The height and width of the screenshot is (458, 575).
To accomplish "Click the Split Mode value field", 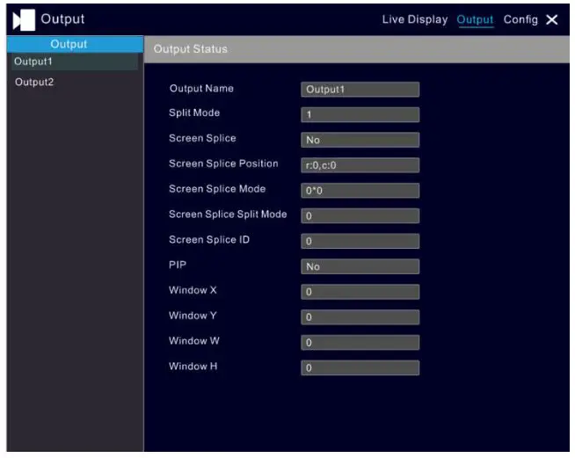I will point(360,115).
